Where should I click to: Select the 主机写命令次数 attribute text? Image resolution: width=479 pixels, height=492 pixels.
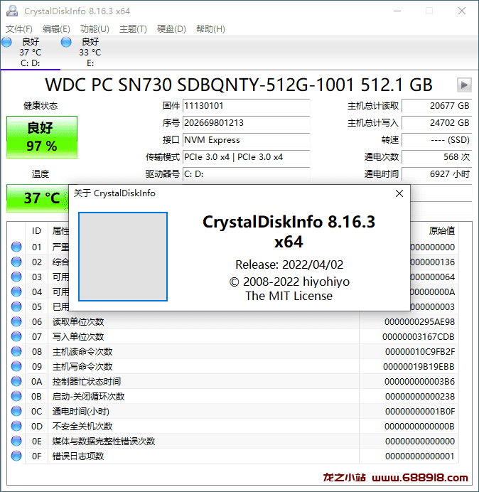point(82,366)
